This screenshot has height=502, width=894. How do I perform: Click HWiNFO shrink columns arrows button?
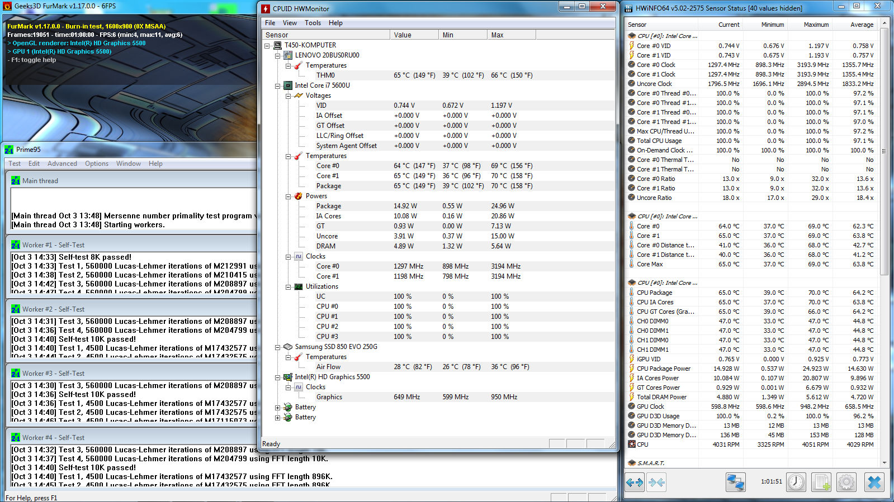click(657, 482)
